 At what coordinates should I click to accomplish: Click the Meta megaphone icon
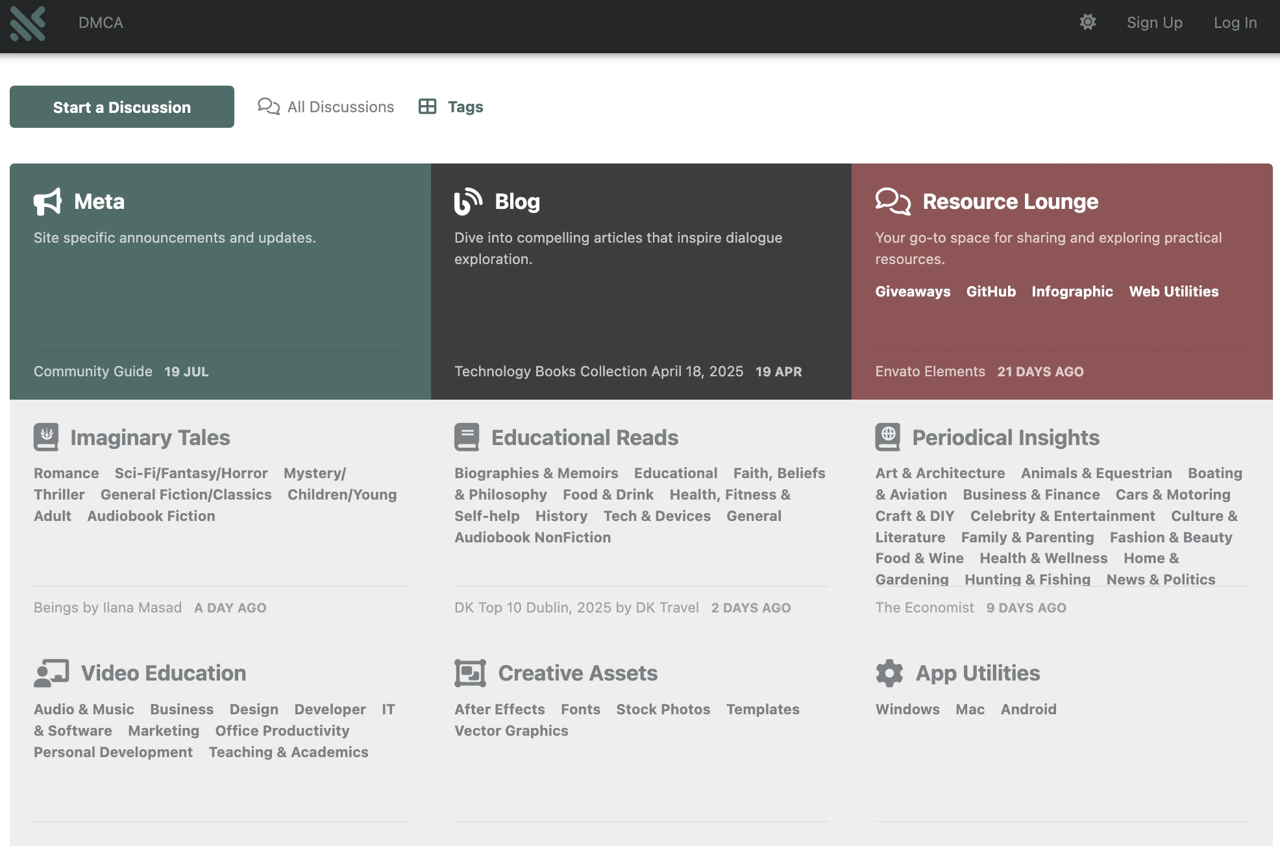point(47,202)
